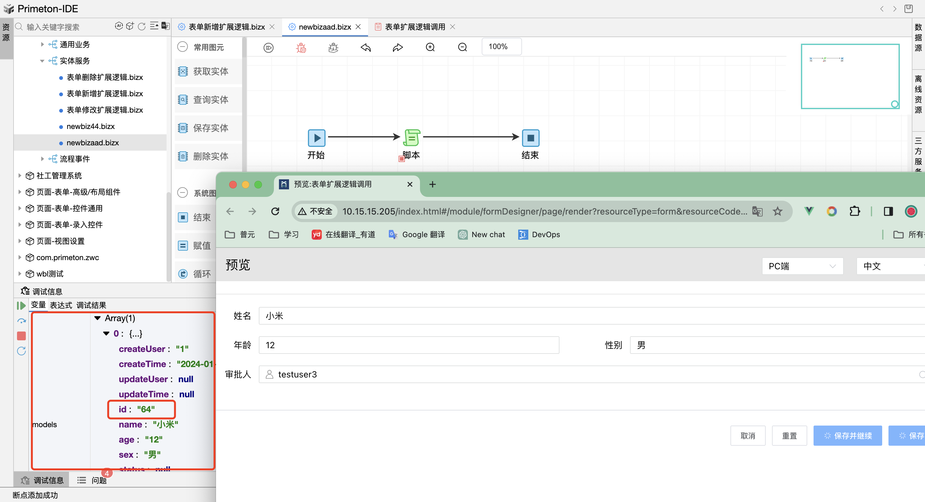Collapse the 实体服务 tree node

pyautogui.click(x=43, y=61)
